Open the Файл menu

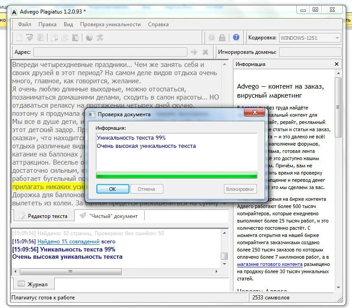[x=25, y=24]
